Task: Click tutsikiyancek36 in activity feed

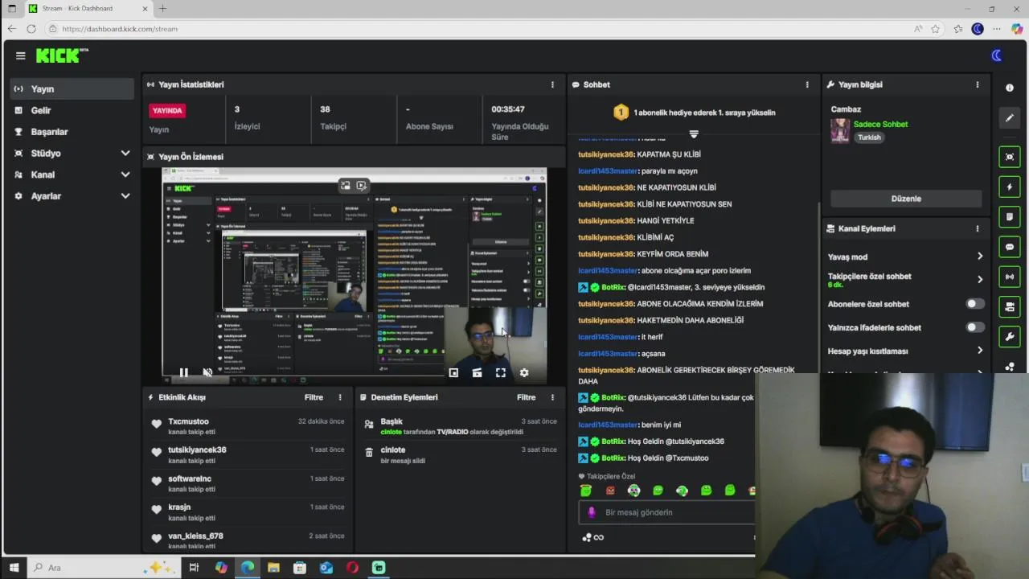Action: click(x=197, y=450)
